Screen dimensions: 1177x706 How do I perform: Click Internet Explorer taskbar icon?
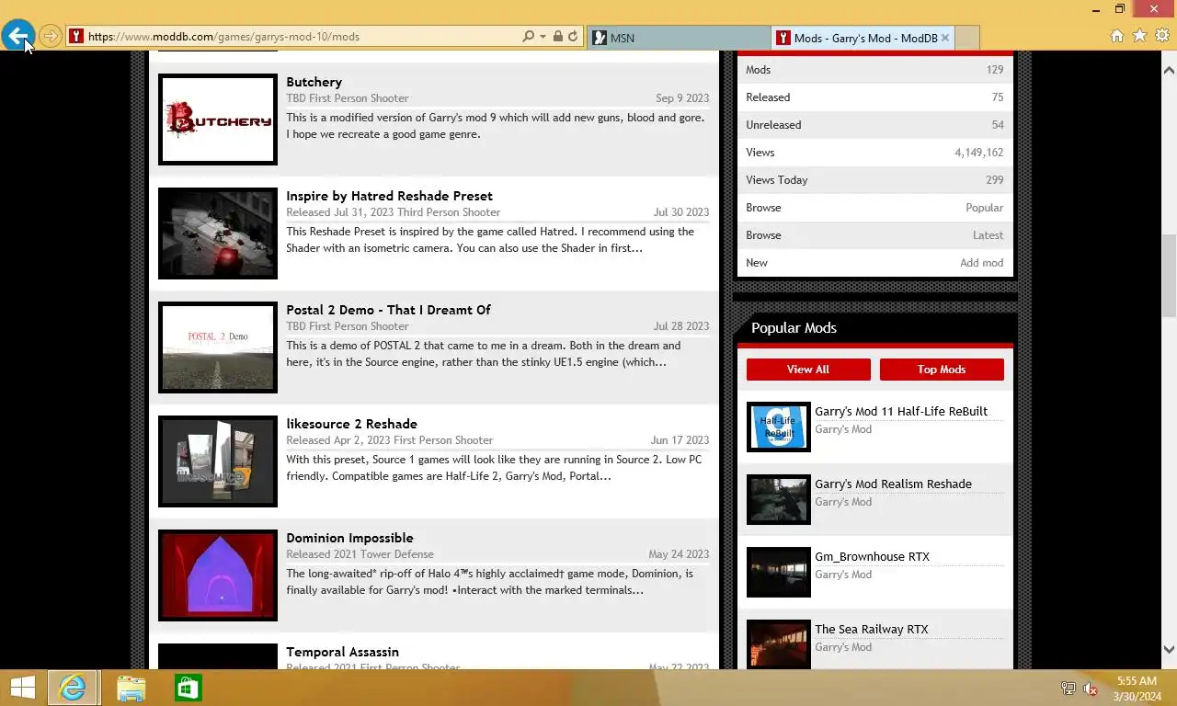(x=73, y=688)
